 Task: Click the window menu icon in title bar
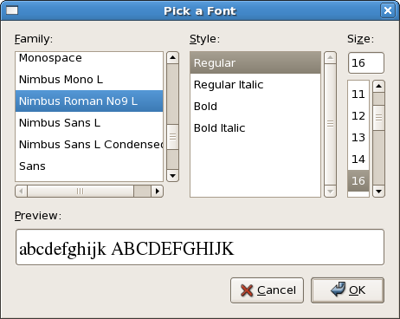point(12,10)
